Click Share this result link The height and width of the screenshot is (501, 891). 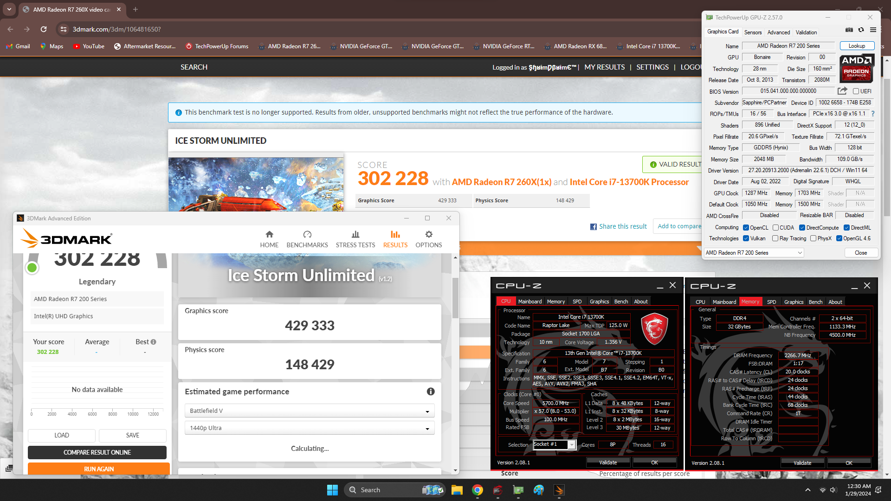(623, 226)
